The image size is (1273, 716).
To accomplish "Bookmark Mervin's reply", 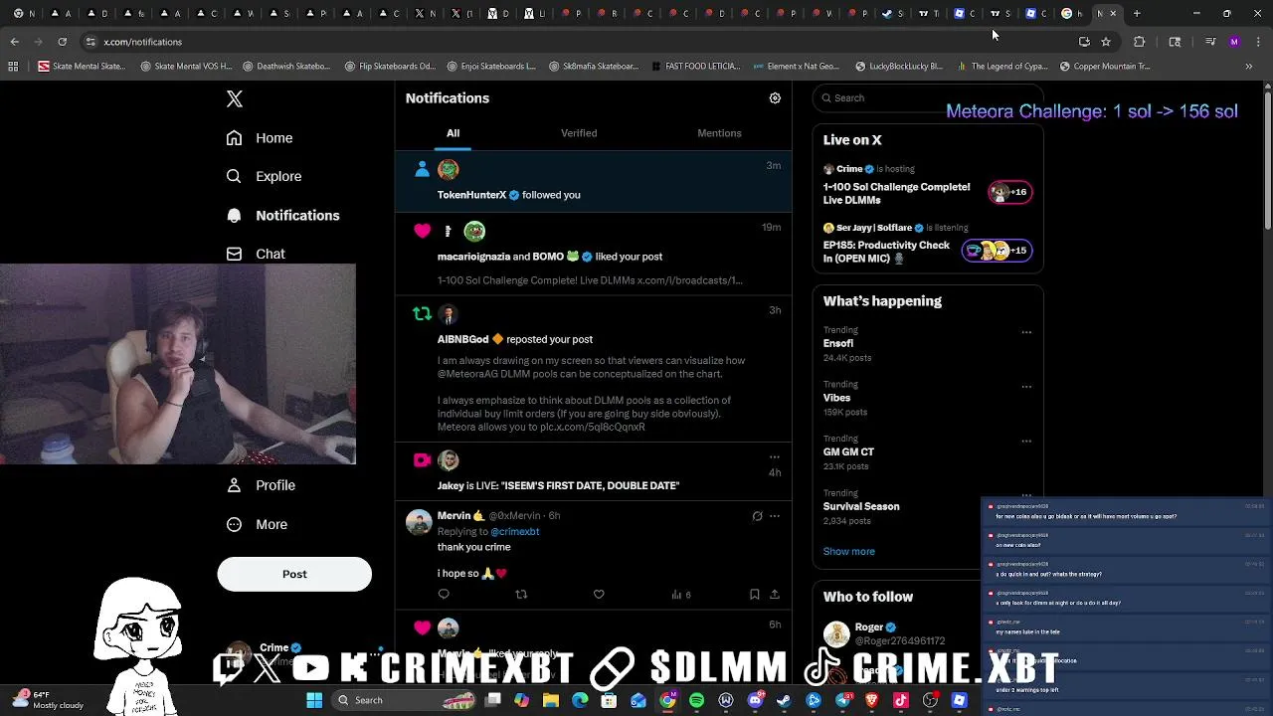I will point(754,595).
